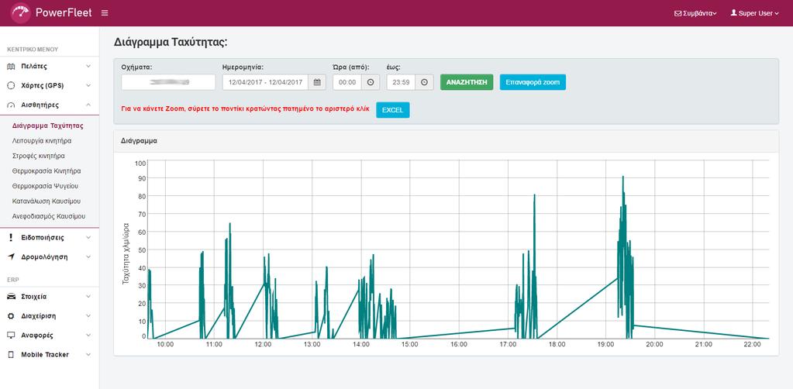This screenshot has width=793, height=389.
Task: Click the Mobile Tracker sidebar label
Action: click(45, 355)
